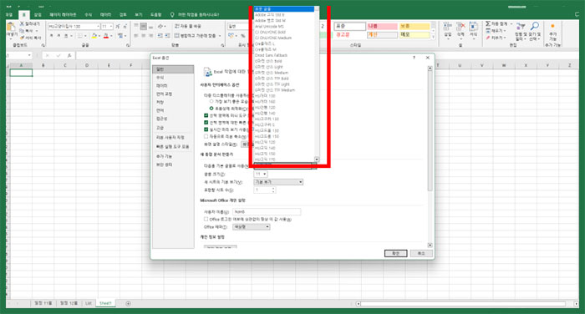Click the AutoSum sigma icon
This screenshot has width=585, height=314.
(x=487, y=24)
